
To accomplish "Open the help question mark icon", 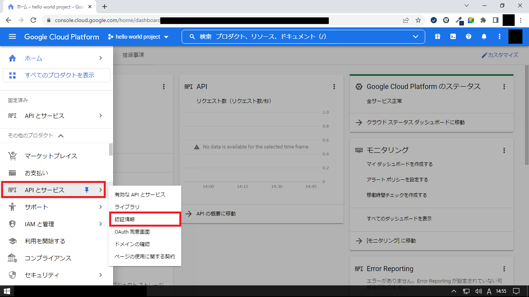I will coord(468,37).
